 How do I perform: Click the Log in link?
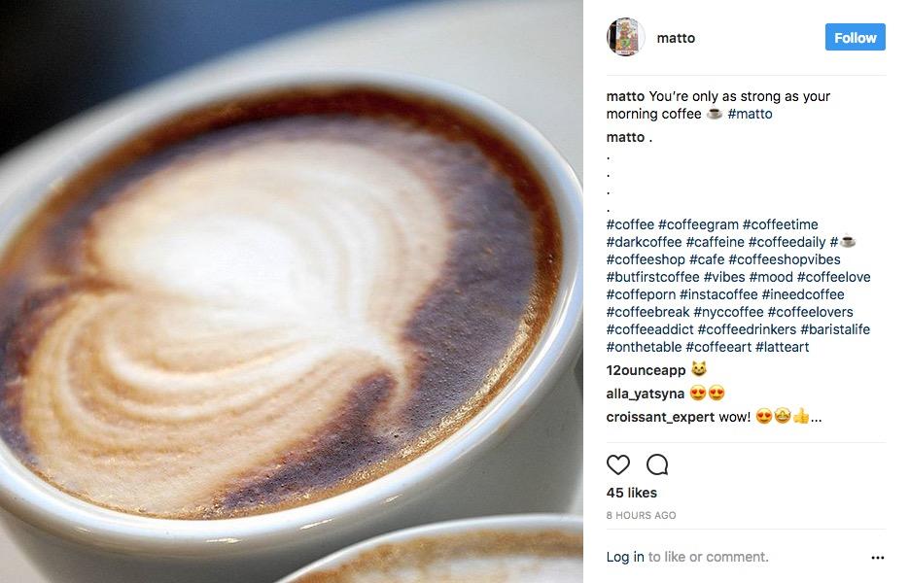click(x=625, y=557)
